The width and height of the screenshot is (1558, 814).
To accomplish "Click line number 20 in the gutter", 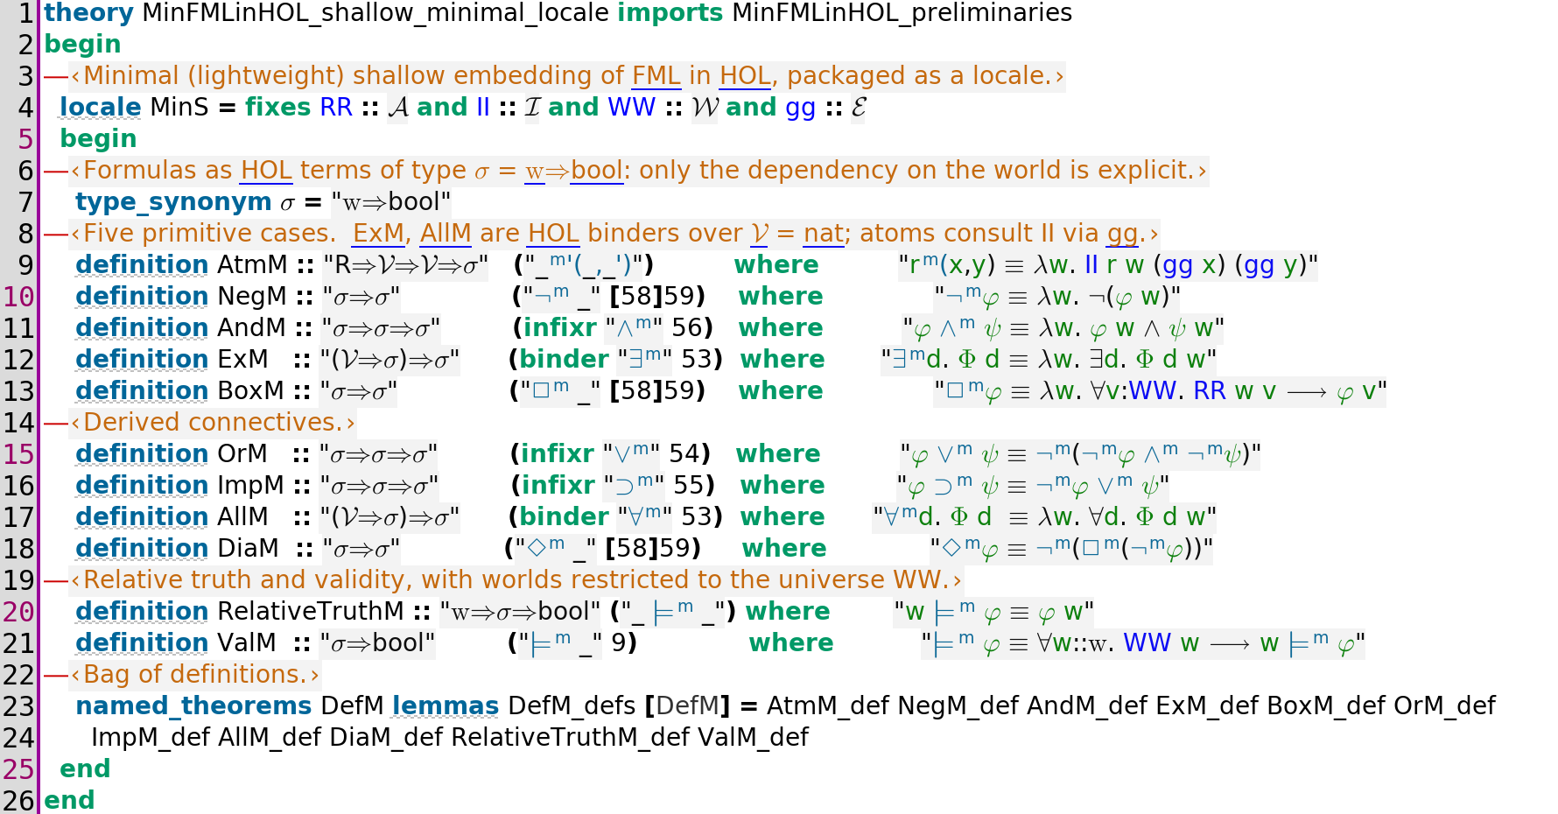I will click(x=18, y=612).
